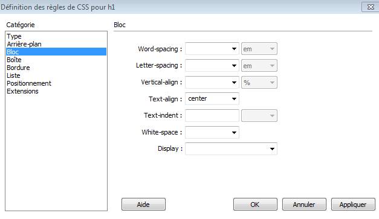Open the Display dropdown list
The image size is (379, 219).
231,149
